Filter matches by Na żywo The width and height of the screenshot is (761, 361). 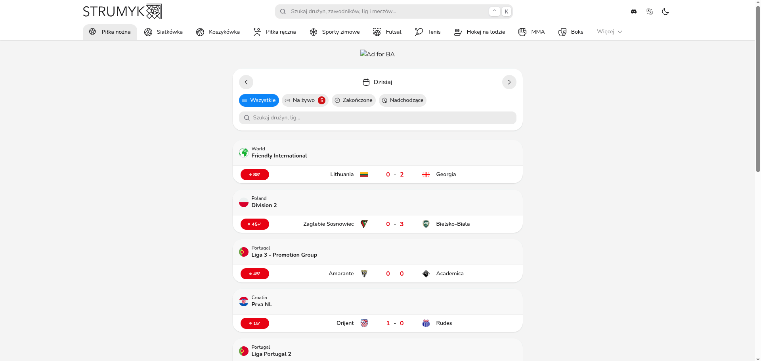(304, 100)
